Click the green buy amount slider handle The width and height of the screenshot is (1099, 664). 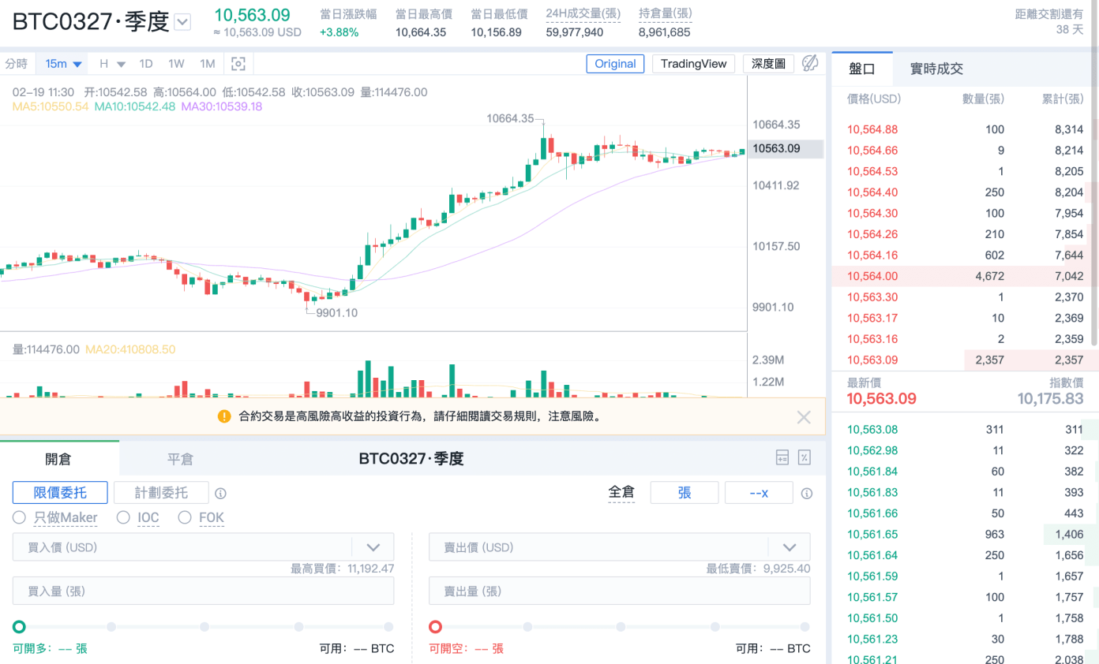pyautogui.click(x=19, y=627)
